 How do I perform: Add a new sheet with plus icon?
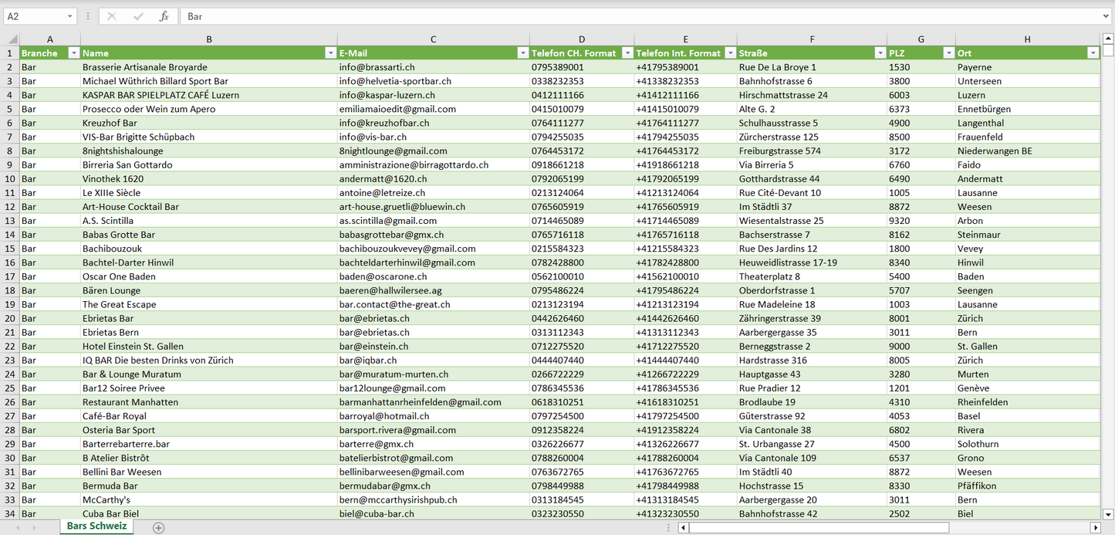pos(158,527)
